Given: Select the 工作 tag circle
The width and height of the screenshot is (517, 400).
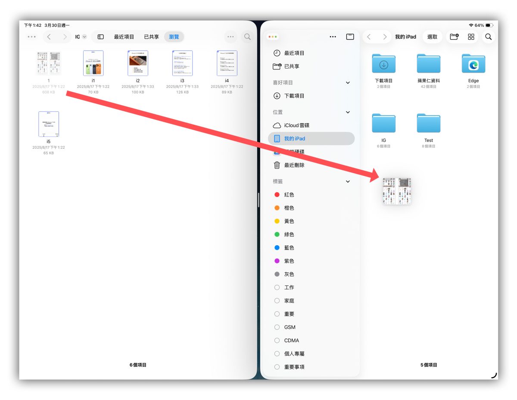Looking at the screenshot, I should (x=277, y=287).
